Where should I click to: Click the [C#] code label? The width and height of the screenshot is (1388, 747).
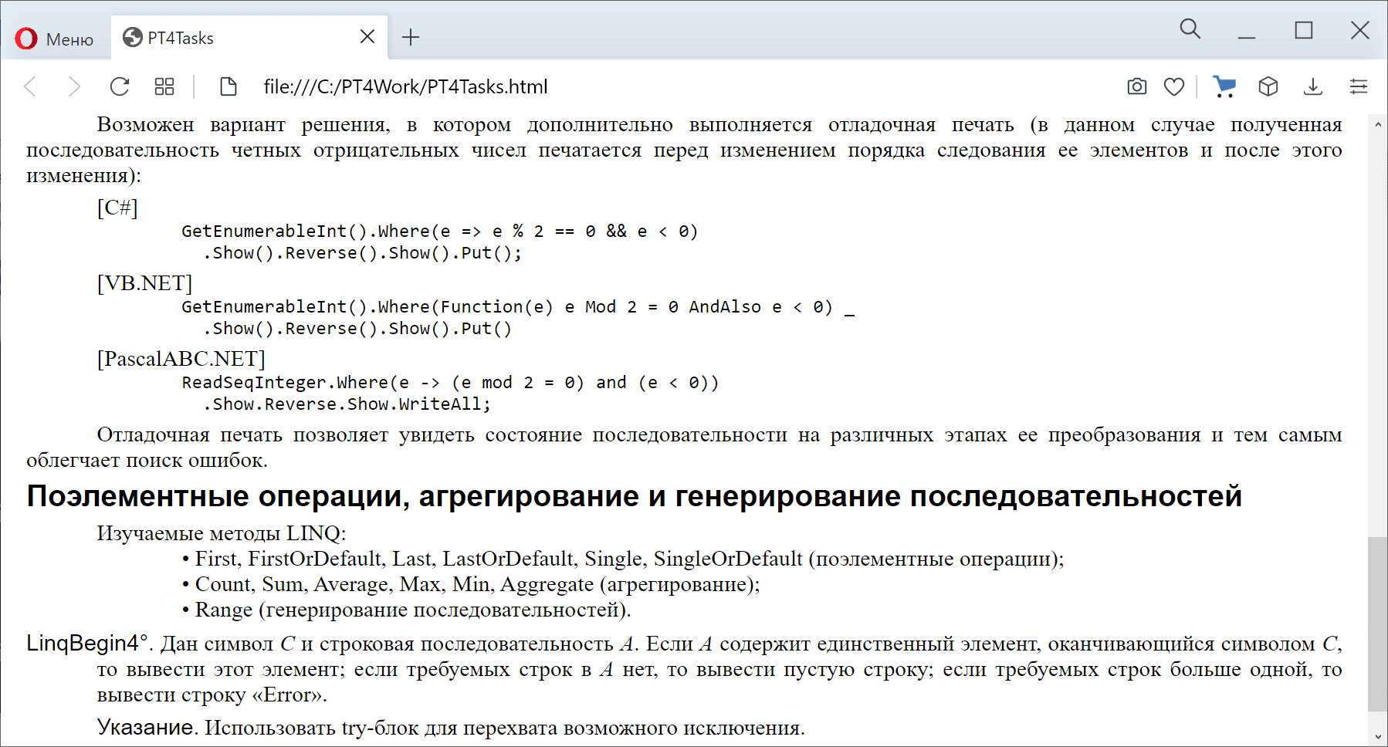click(x=117, y=208)
